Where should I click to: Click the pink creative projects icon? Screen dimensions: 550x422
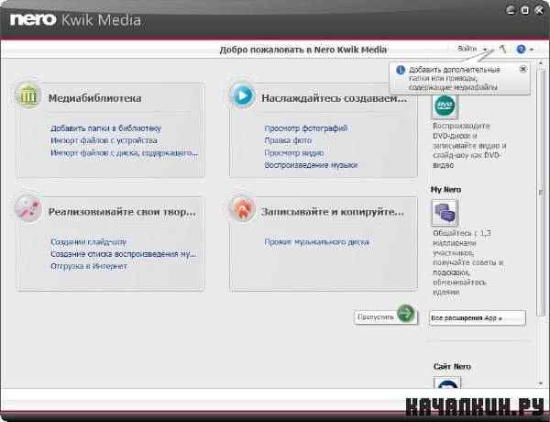pos(28,208)
